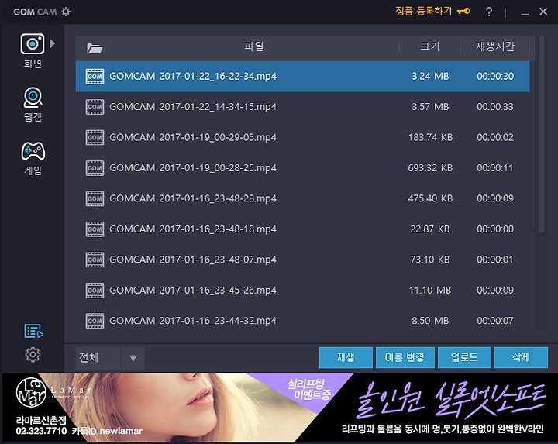Viewport: 558px width, 444px height.
Task: Click the 이름 변경 rename button
Action: (405, 357)
